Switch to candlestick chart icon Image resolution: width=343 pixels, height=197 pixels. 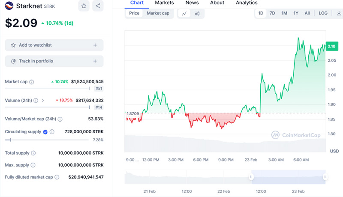point(197,13)
